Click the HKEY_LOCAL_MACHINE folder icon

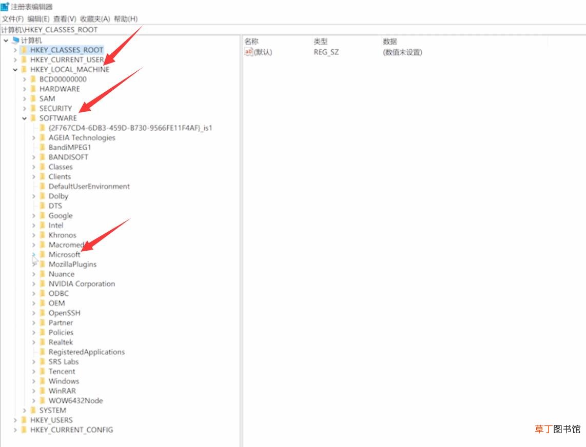pos(24,69)
